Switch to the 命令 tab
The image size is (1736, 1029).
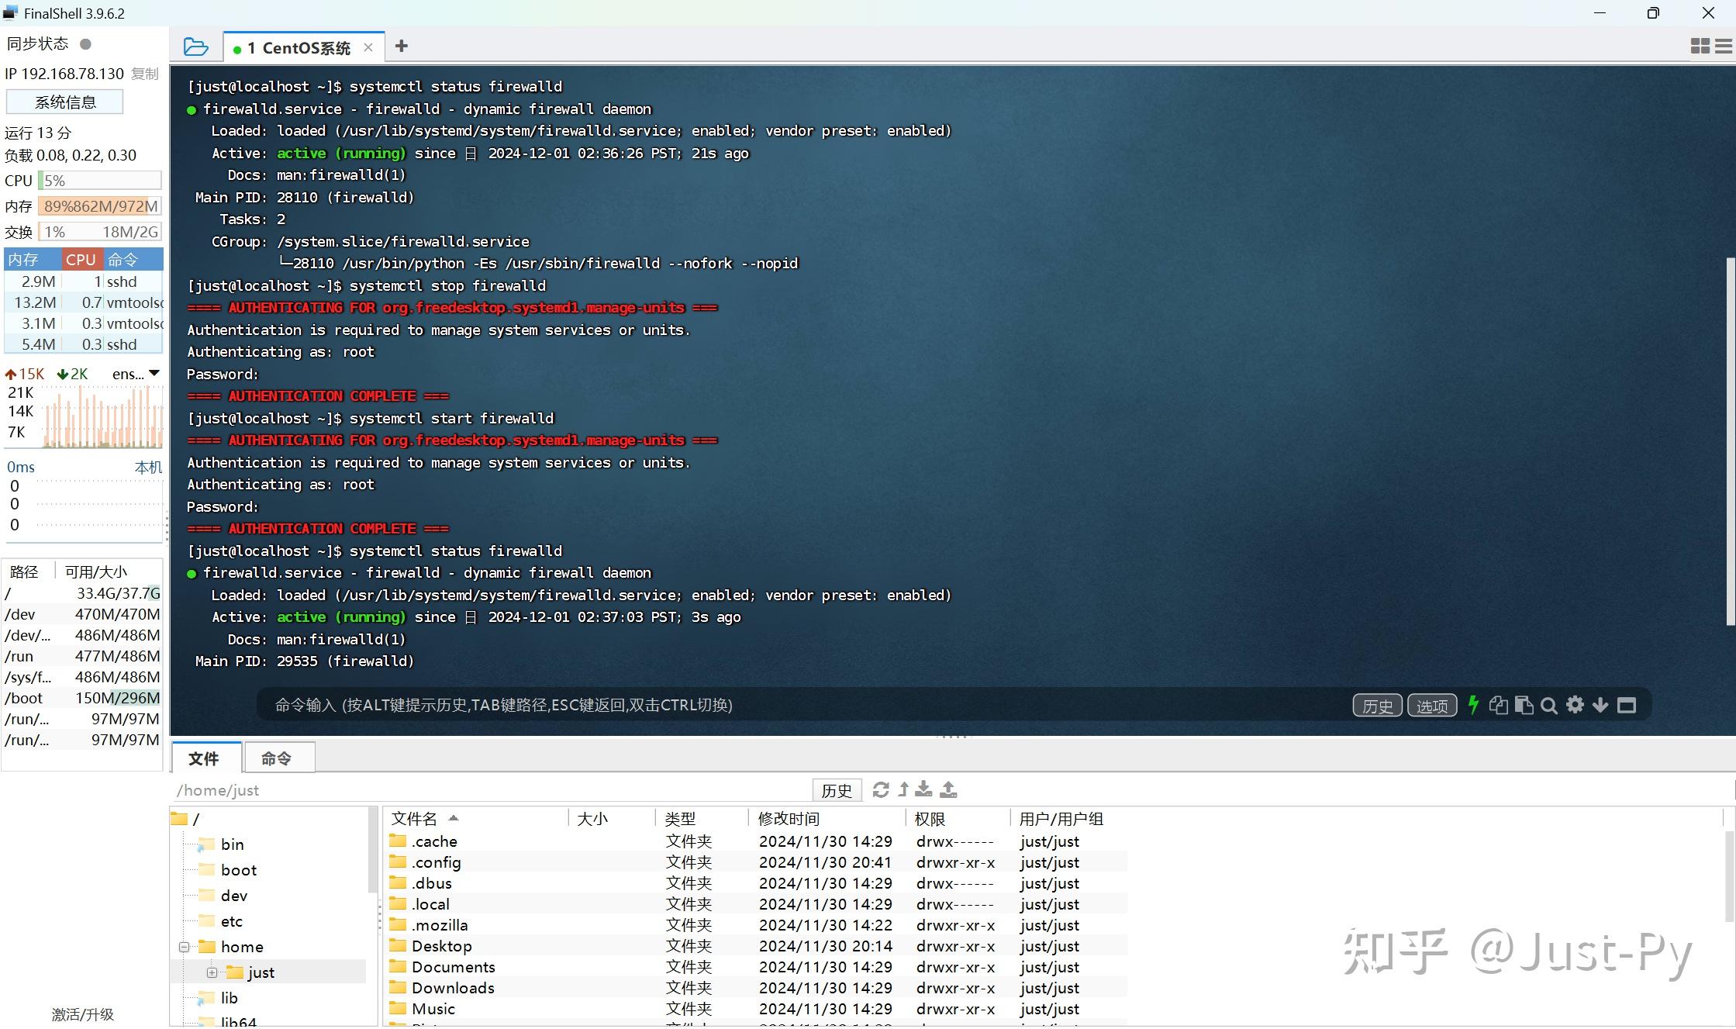278,758
